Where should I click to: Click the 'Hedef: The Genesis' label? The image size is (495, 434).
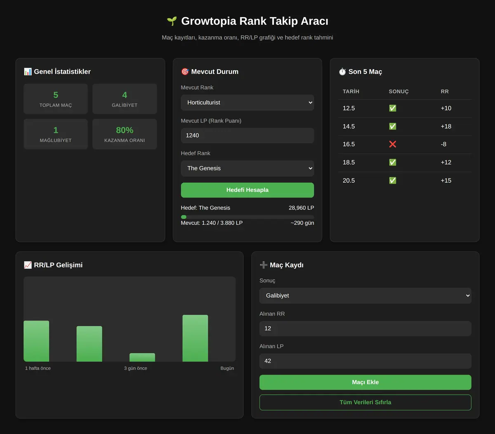pos(205,208)
